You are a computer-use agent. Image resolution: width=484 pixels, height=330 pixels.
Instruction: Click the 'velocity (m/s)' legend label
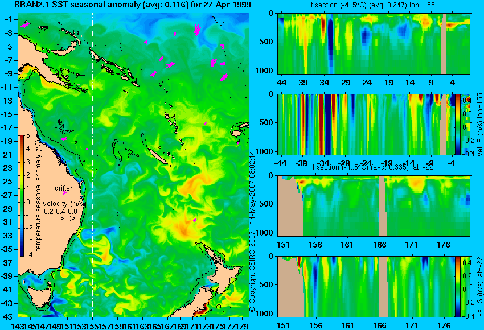[x=63, y=204]
